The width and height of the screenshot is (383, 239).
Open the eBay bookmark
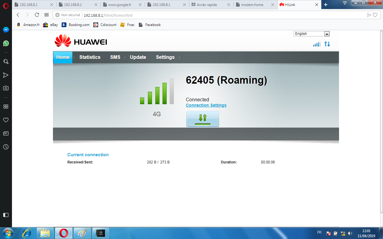click(50, 25)
